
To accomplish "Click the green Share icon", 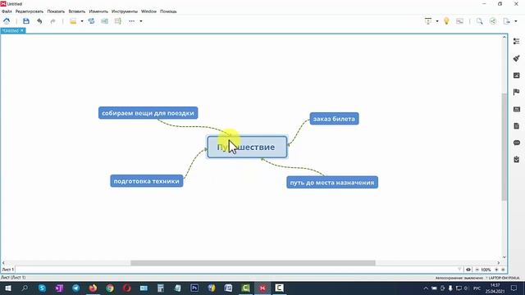I will click(493, 21).
